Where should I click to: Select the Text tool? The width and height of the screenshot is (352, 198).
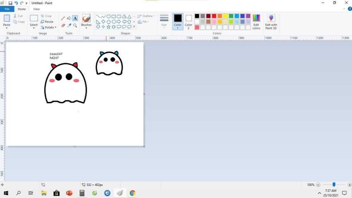(75, 18)
